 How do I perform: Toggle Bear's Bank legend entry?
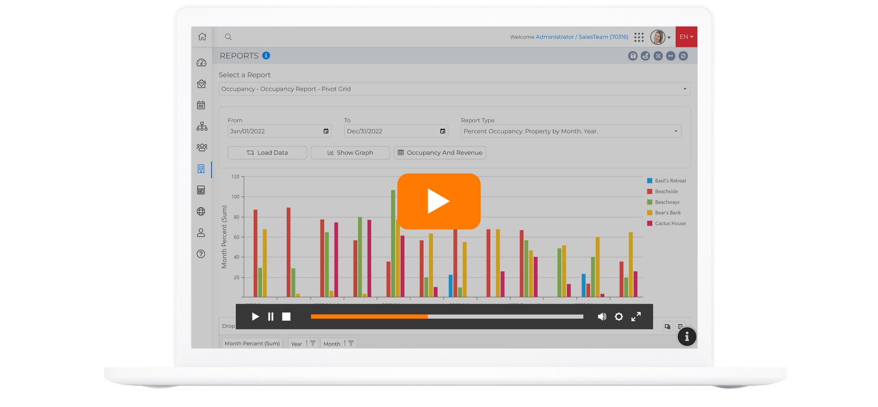click(664, 213)
